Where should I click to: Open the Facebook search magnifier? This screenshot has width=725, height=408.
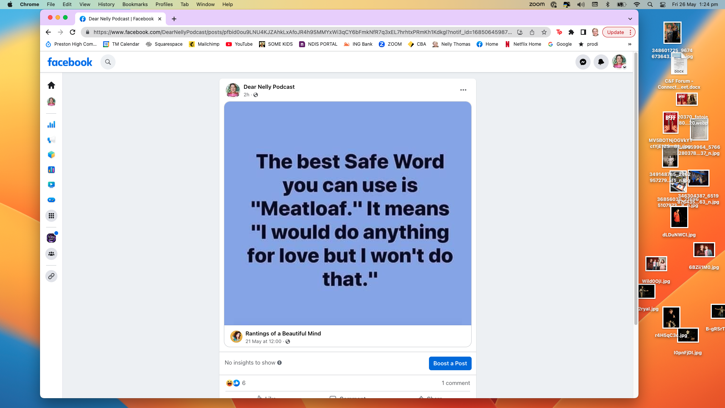pyautogui.click(x=108, y=62)
